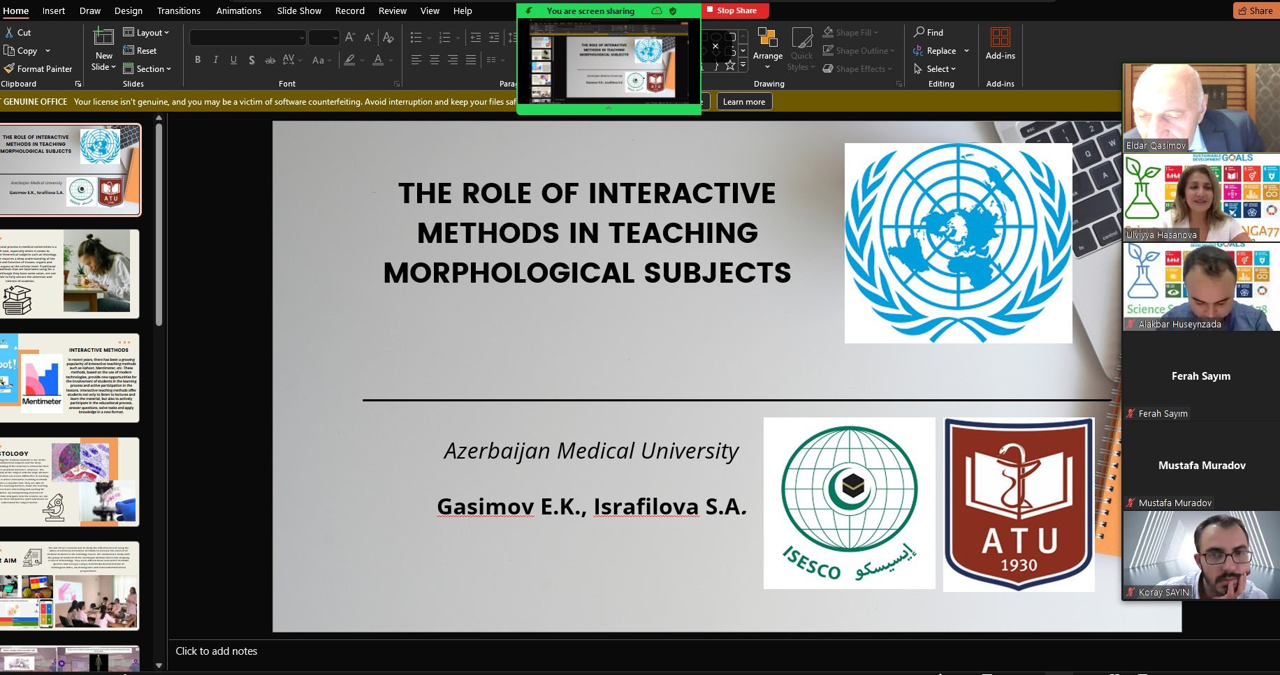Switch to the Slide Show tab
Image resolution: width=1280 pixels, height=675 pixels.
click(299, 10)
